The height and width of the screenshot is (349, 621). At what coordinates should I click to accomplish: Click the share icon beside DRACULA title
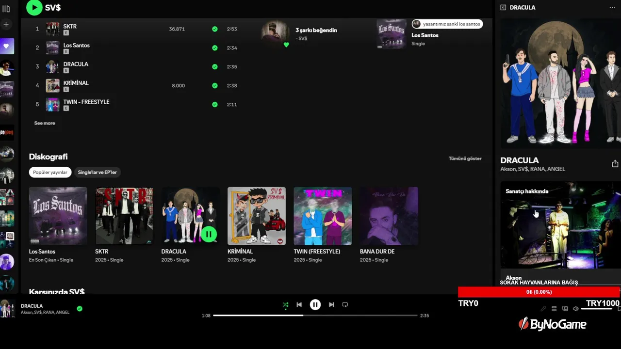615,164
